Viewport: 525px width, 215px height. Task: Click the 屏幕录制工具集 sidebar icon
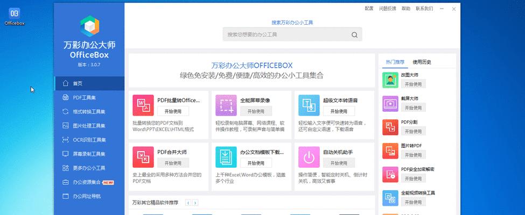point(66,154)
